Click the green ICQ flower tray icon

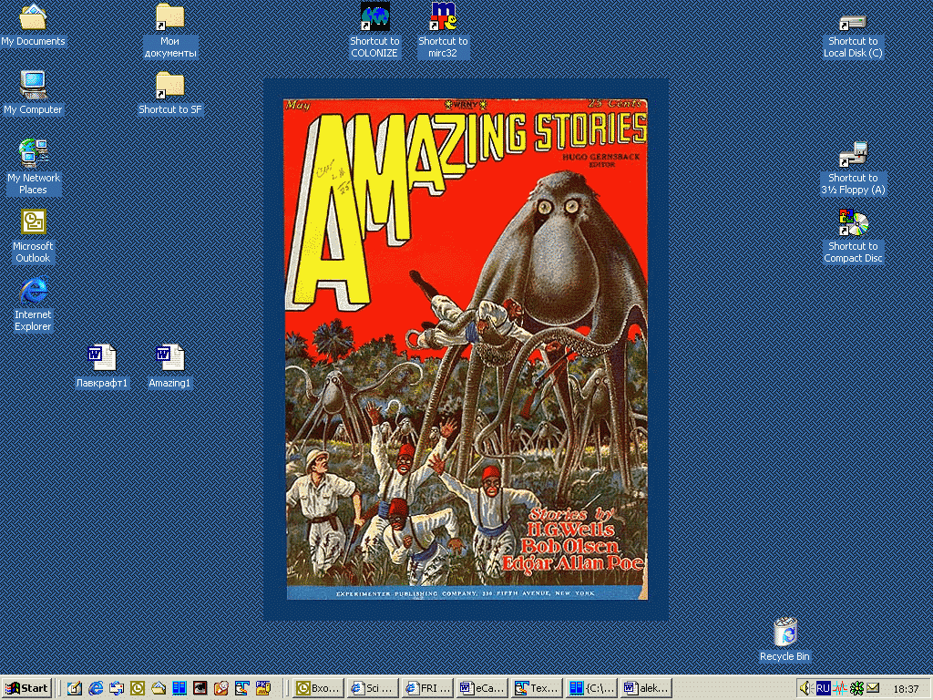(x=856, y=688)
